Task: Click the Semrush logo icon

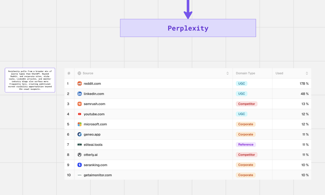Action: coord(79,104)
